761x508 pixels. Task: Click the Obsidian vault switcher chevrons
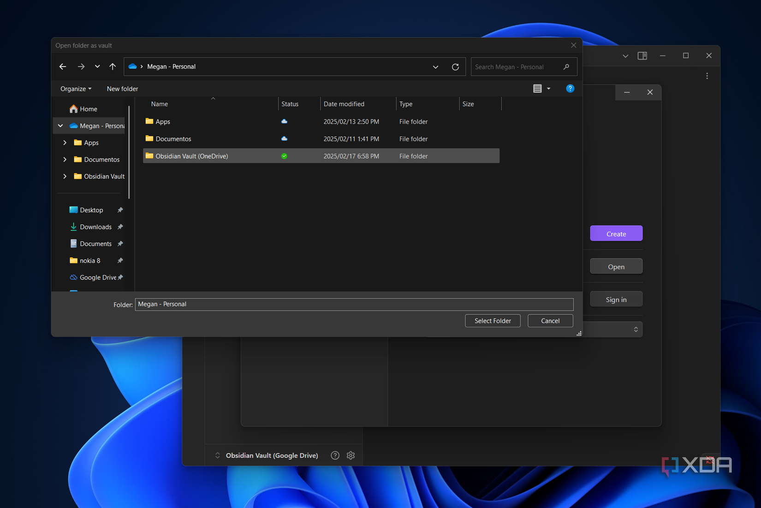[217, 455]
